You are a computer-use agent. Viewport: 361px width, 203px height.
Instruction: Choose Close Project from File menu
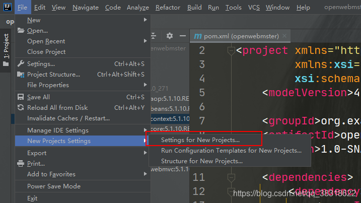(83, 51)
